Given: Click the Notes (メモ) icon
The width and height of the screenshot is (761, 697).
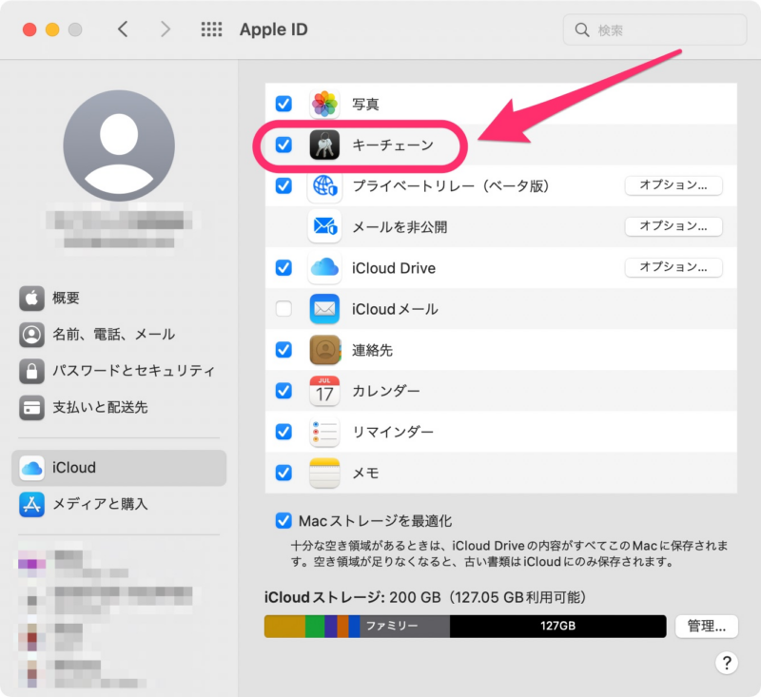Looking at the screenshot, I should 324,473.
